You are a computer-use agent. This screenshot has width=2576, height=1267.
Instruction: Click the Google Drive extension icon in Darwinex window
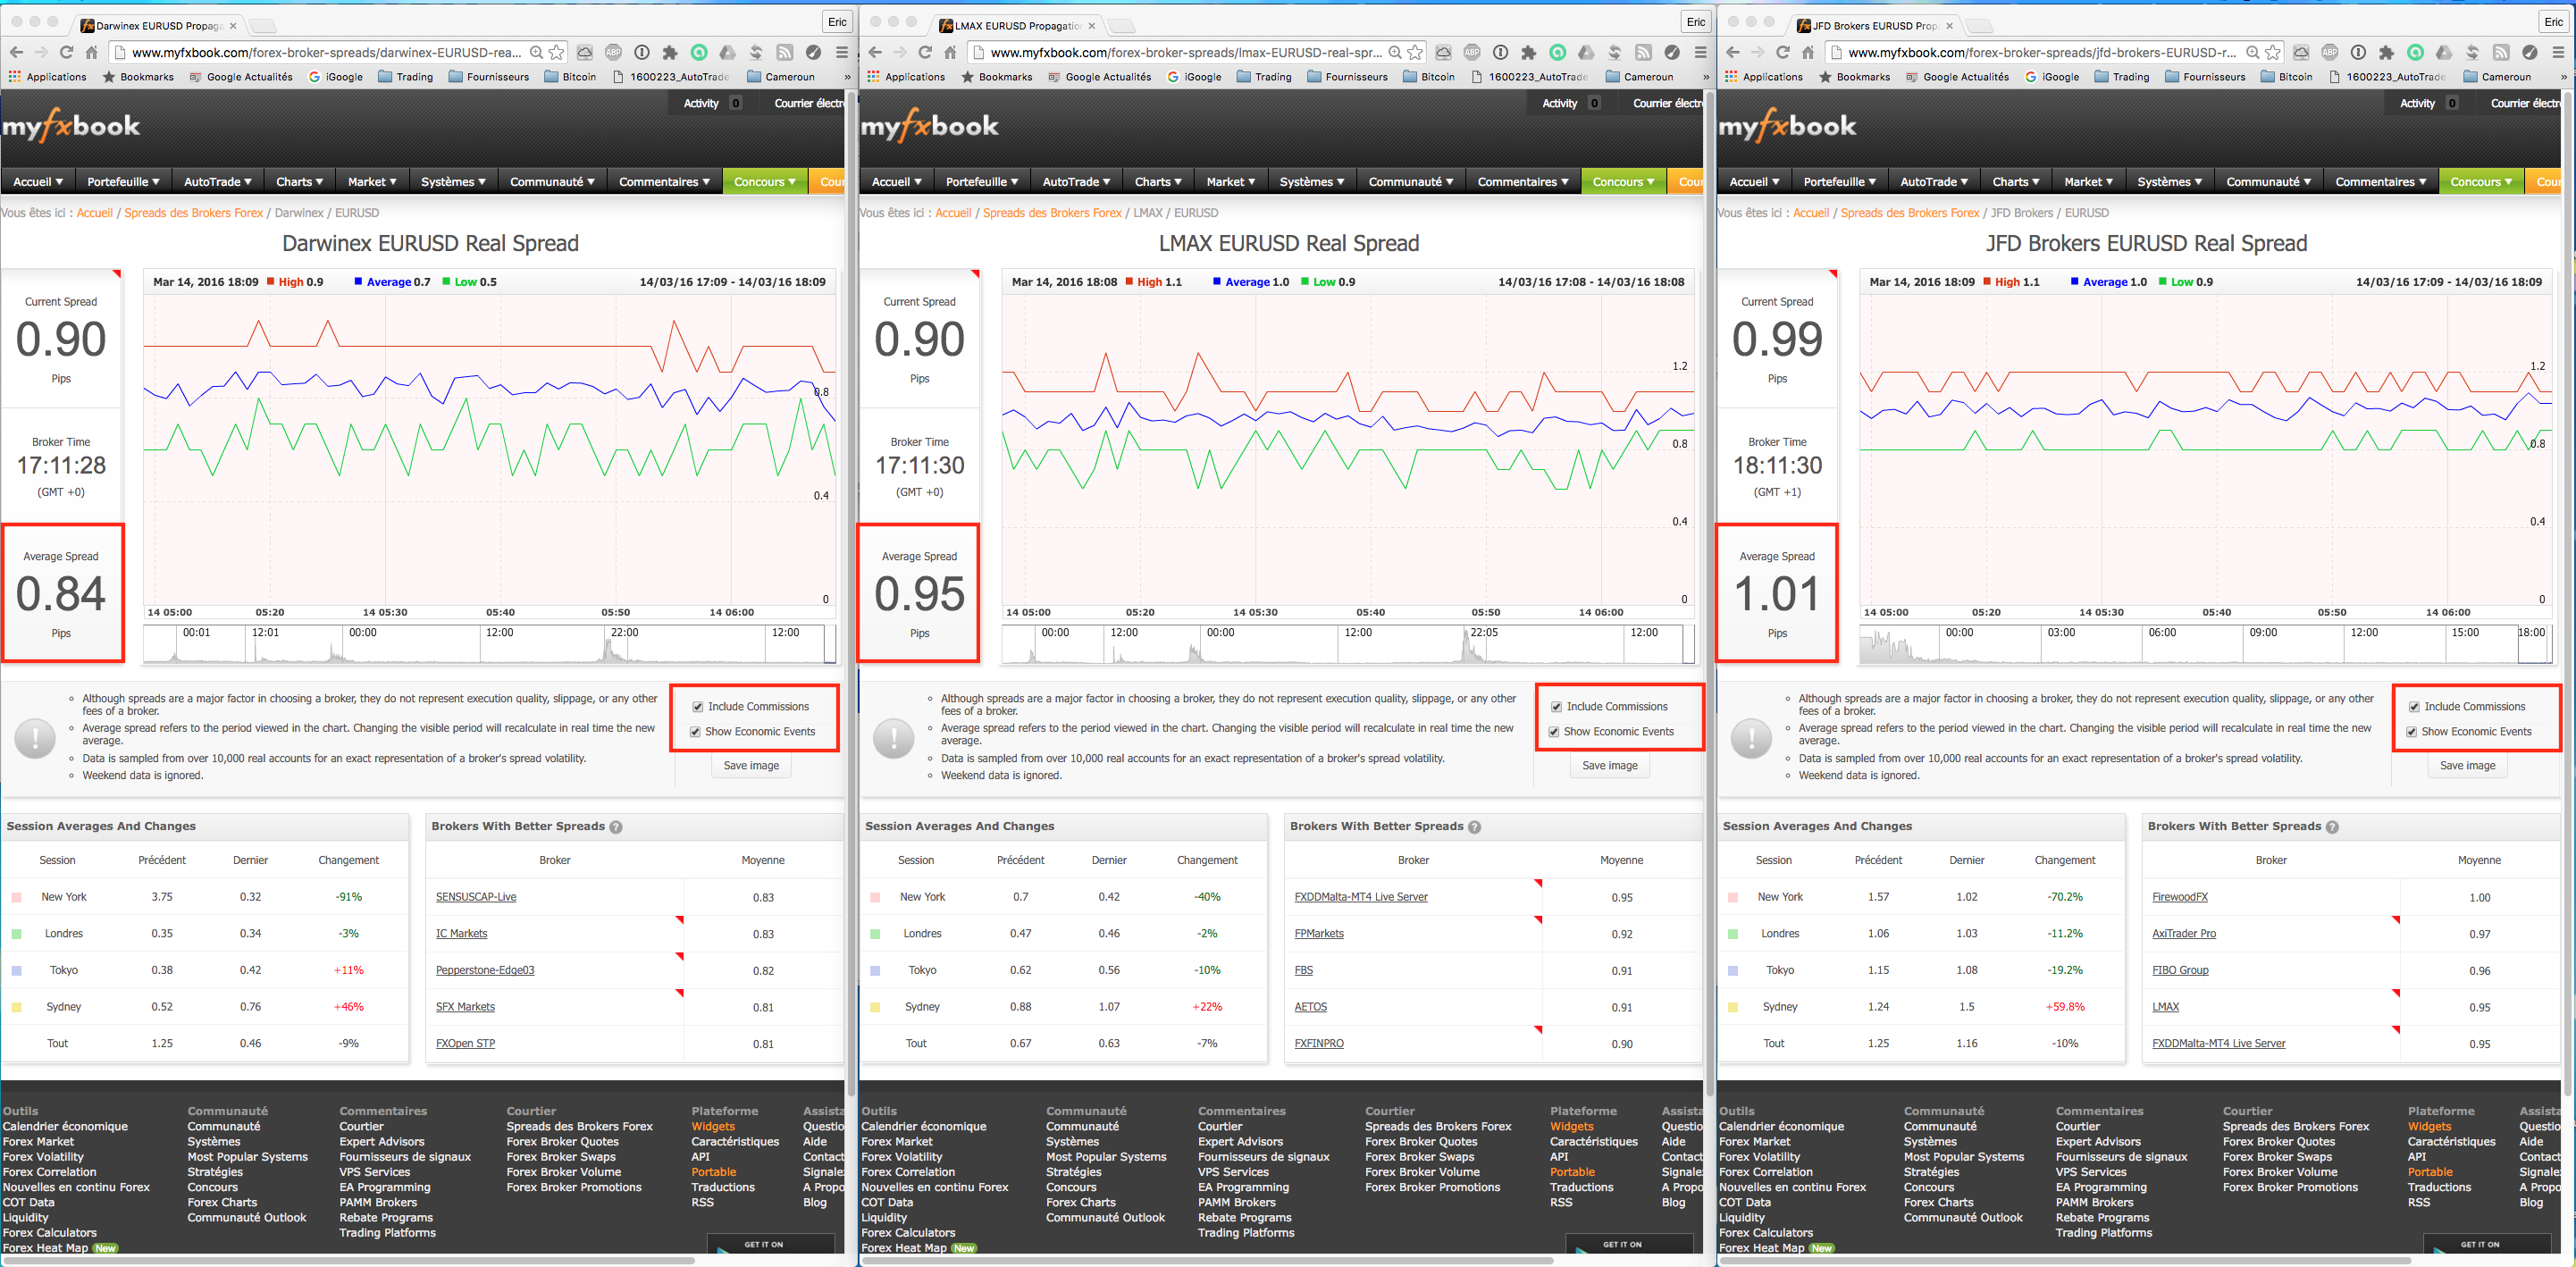tap(728, 52)
